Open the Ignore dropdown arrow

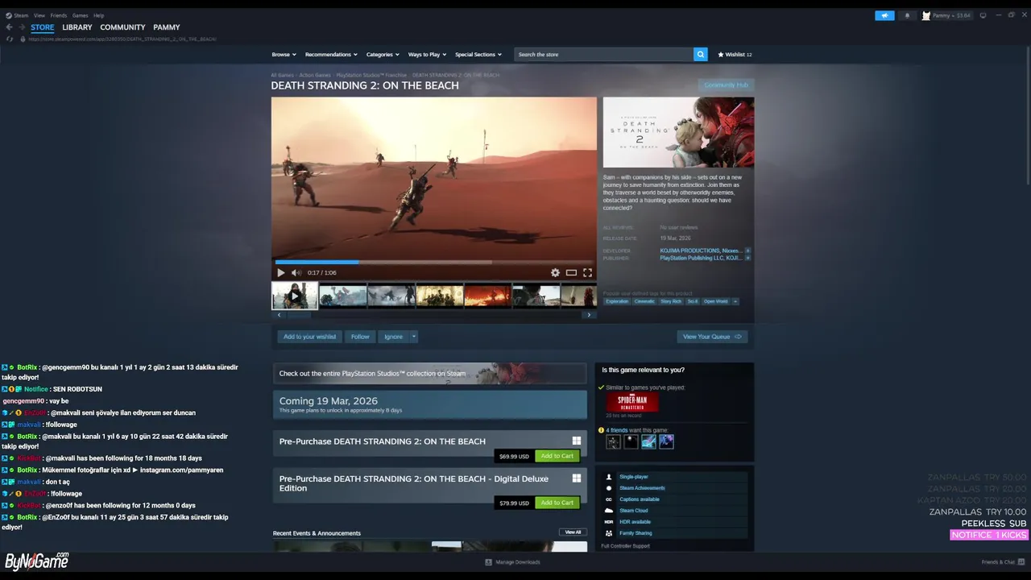click(414, 337)
